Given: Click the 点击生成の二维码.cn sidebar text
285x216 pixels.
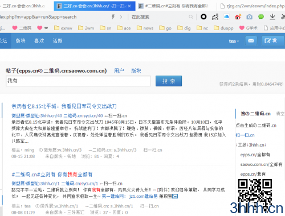Looking at the screenshot, I should point(256,126).
